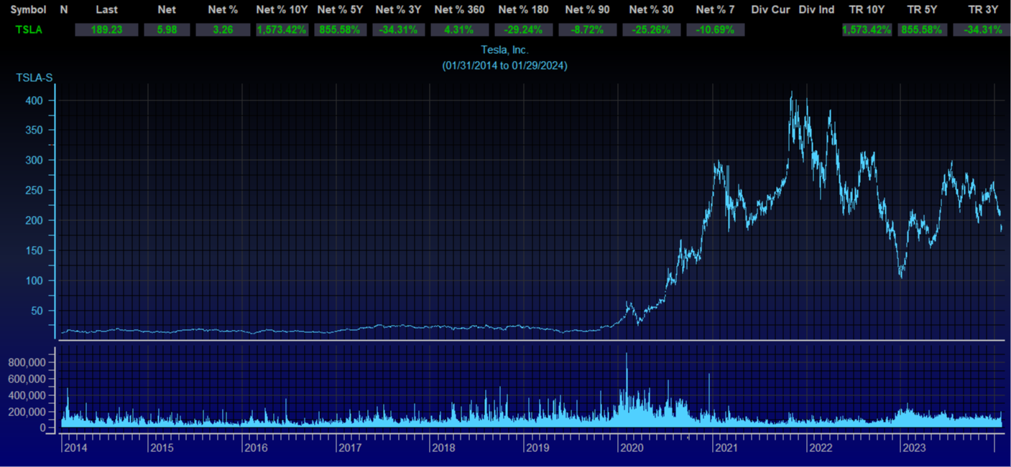This screenshot has width=1011, height=467.
Task: Click the TR 10Y column header
Action: point(867,10)
